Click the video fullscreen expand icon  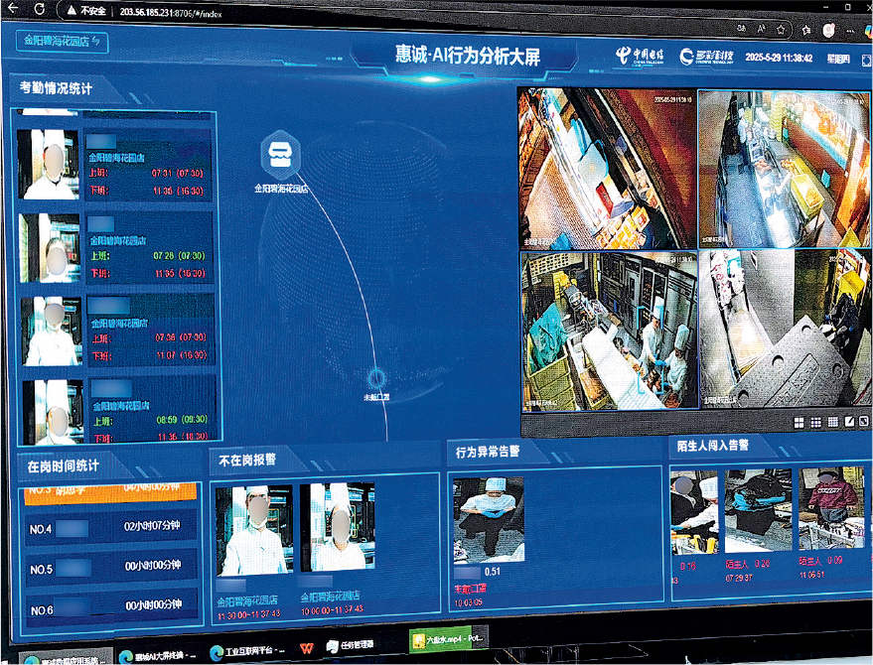pos(864,423)
